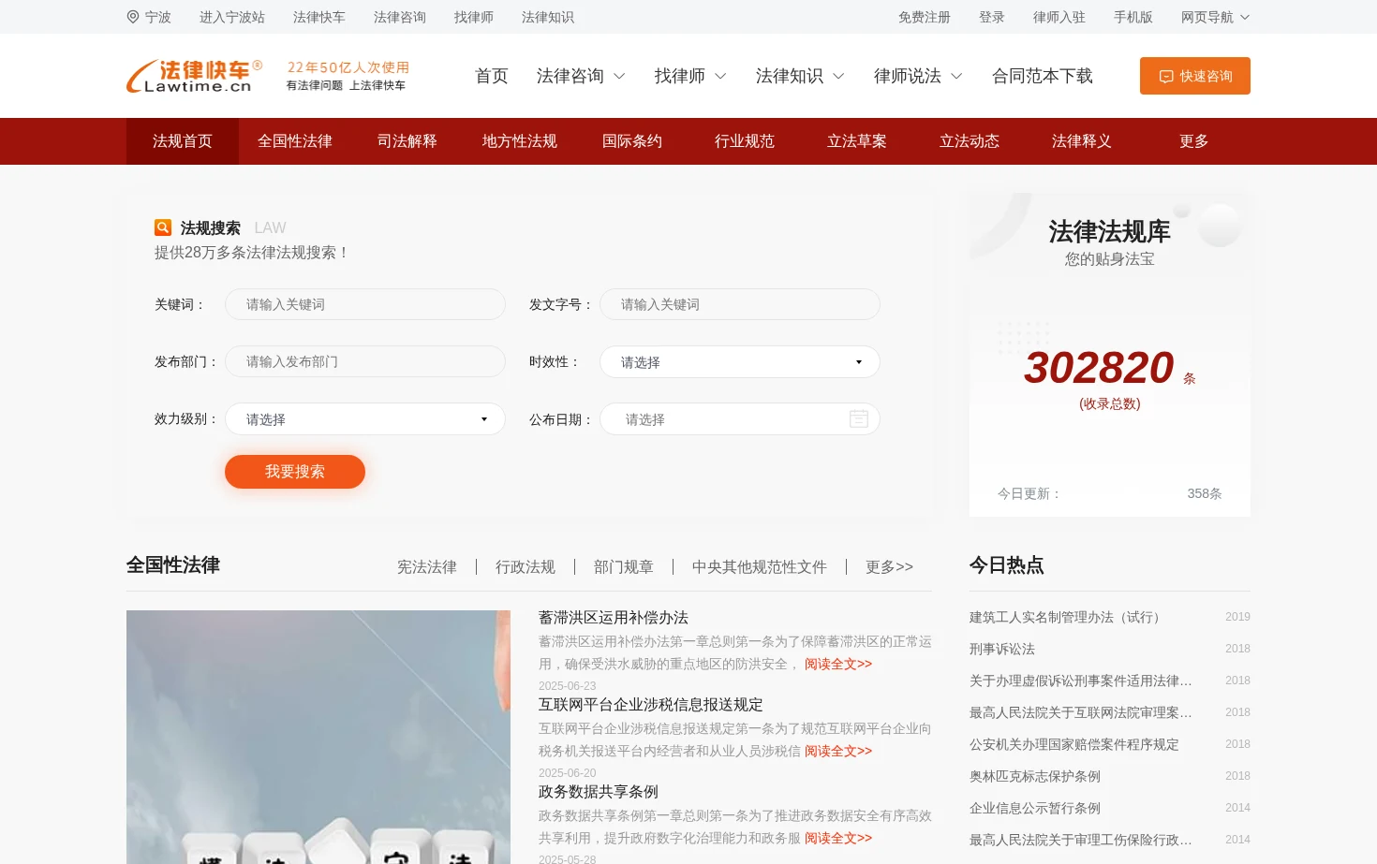
Task: Go to the 立法动态 tab
Action: tap(970, 141)
